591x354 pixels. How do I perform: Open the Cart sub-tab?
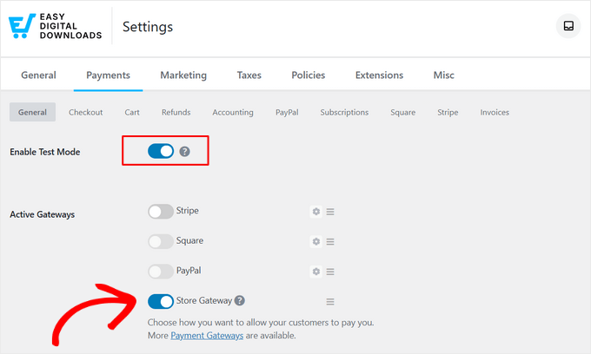(132, 112)
